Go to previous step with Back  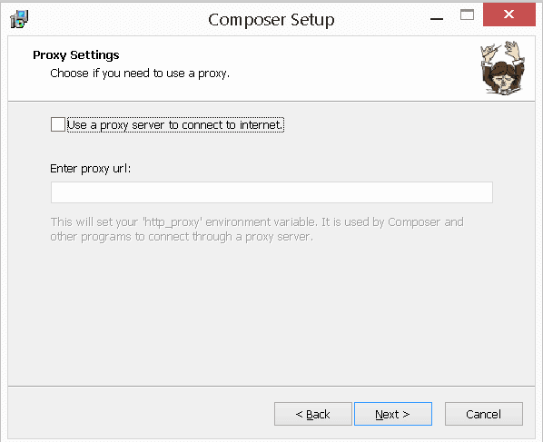(x=313, y=414)
